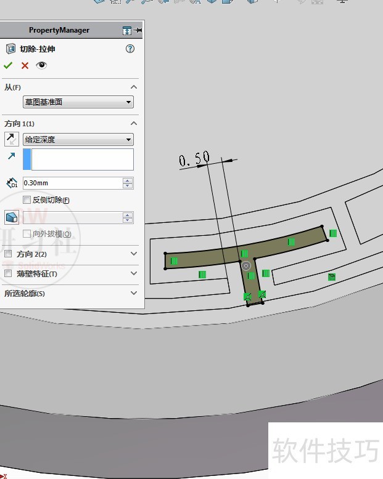Click the 0.30mm depth input field
Screen dimensions: 383x479
(x=72, y=183)
